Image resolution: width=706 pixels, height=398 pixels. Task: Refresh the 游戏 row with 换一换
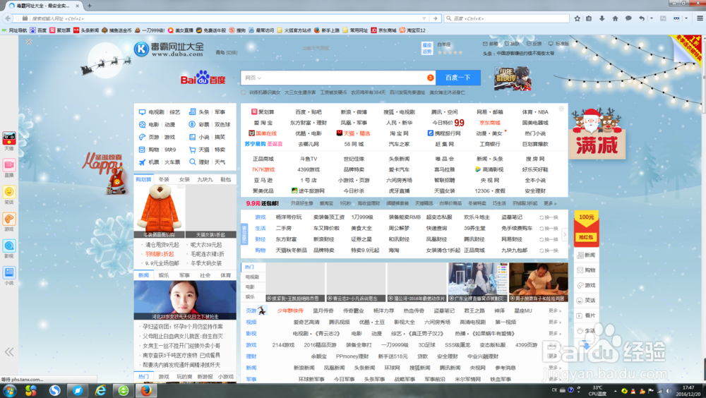(549, 217)
